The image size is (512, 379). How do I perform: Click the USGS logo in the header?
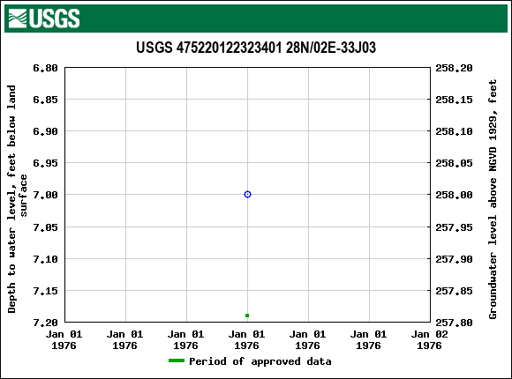[x=44, y=19]
